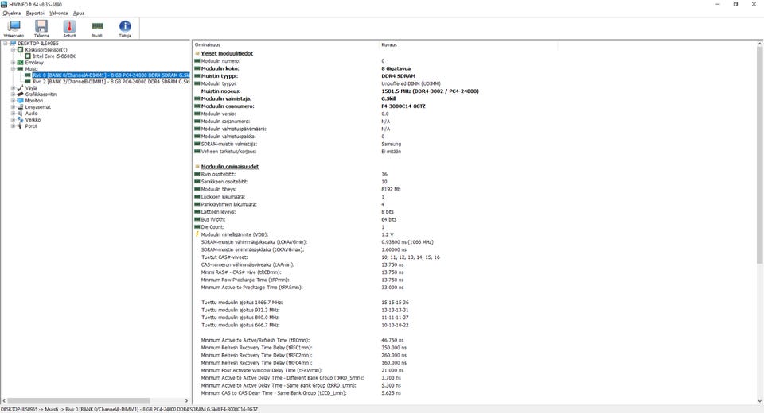Click the Moduulin tiheys 8192 Mb value

click(391, 189)
